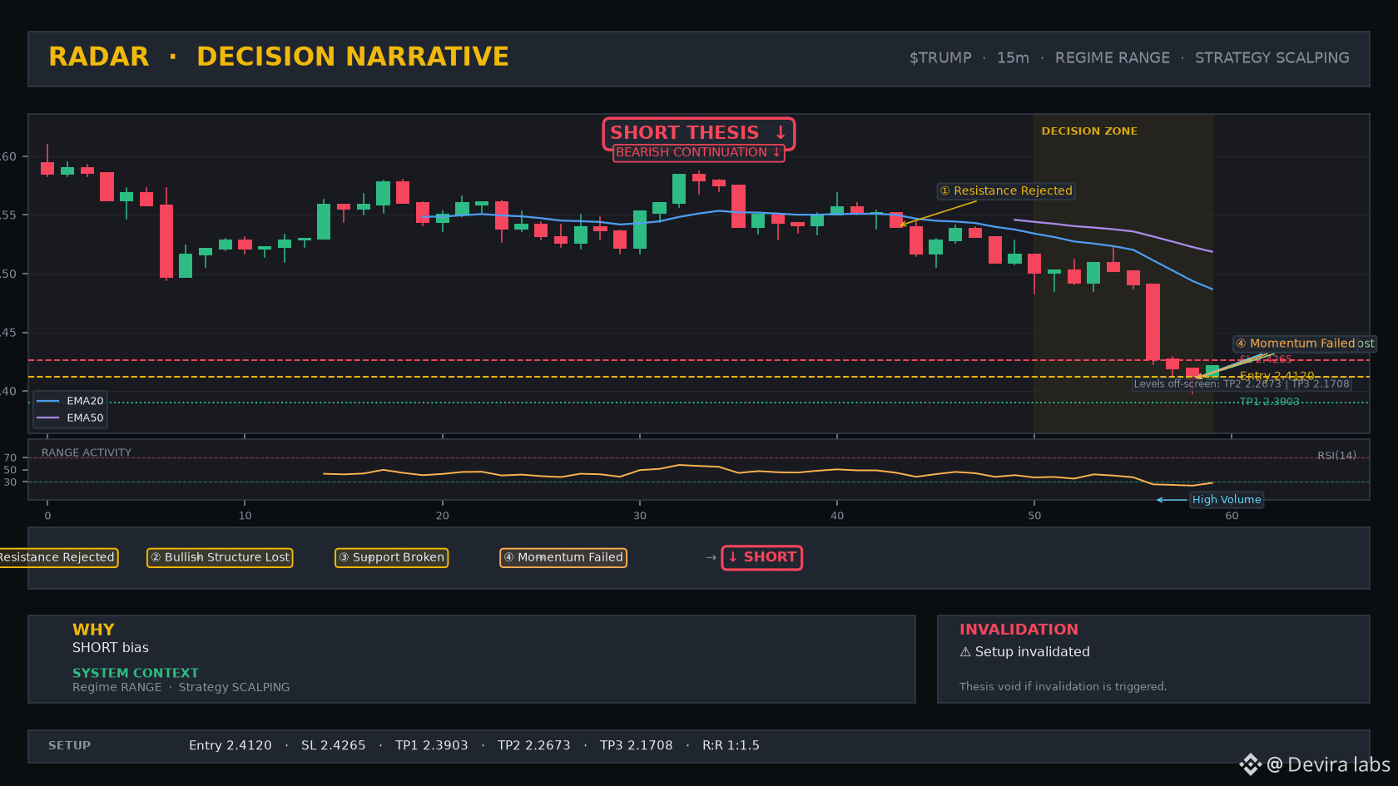The image size is (1398, 786).
Task: Click the High Volume marker label
Action: click(1227, 500)
